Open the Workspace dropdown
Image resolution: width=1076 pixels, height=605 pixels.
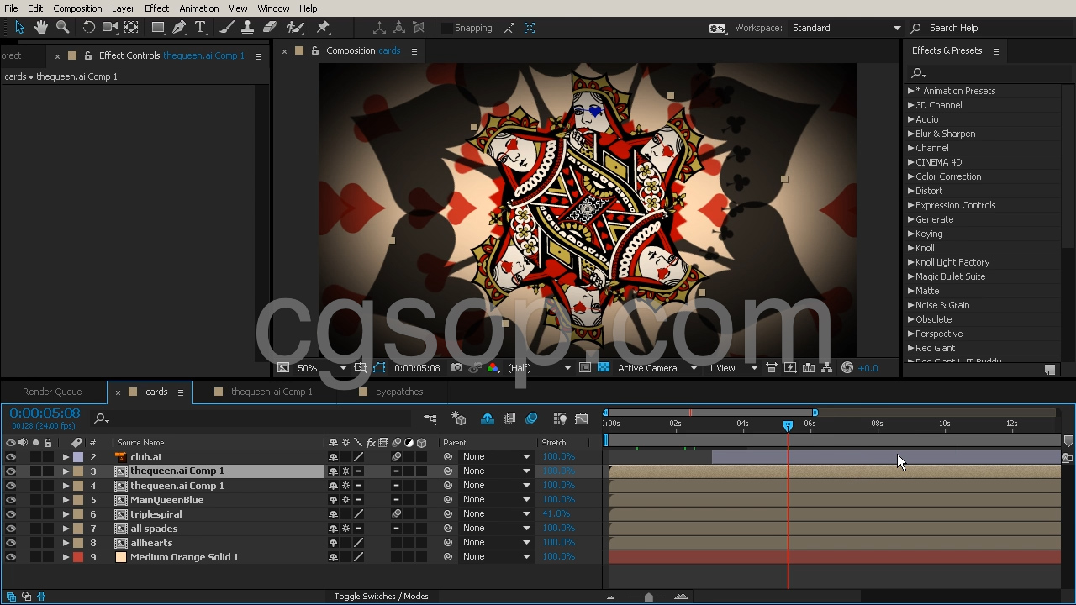pyautogui.click(x=847, y=28)
